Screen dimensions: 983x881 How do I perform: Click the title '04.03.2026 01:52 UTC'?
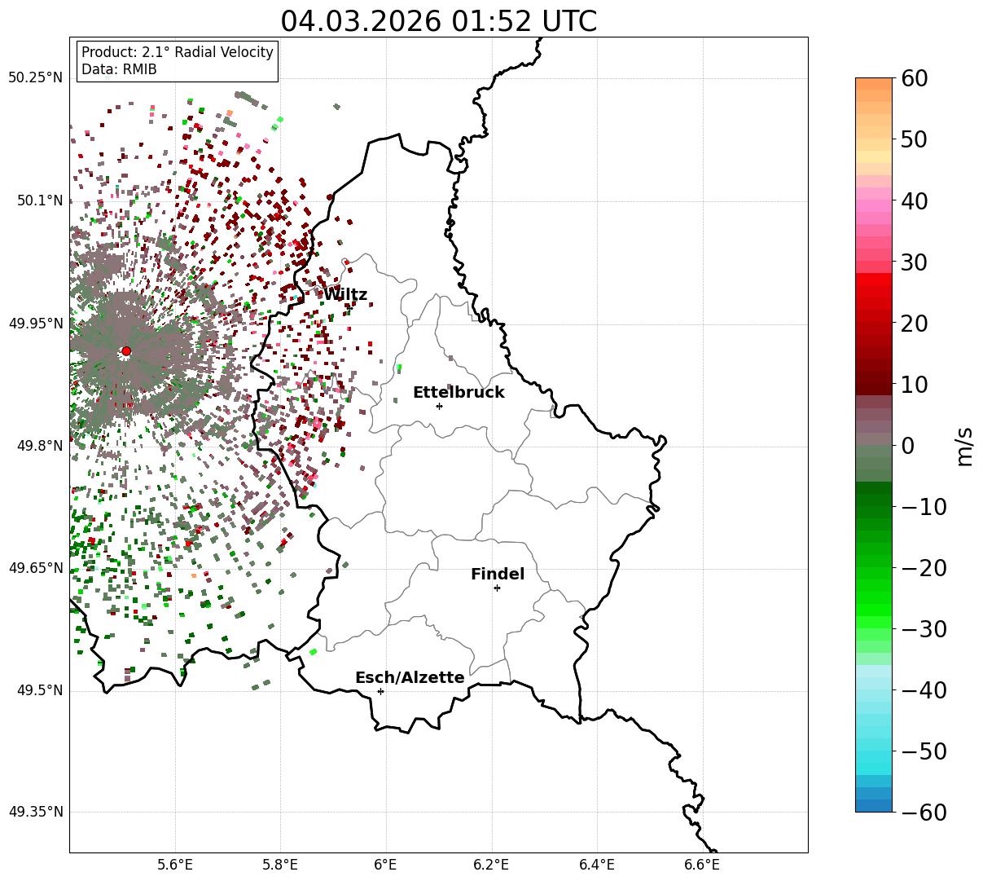tap(438, 21)
